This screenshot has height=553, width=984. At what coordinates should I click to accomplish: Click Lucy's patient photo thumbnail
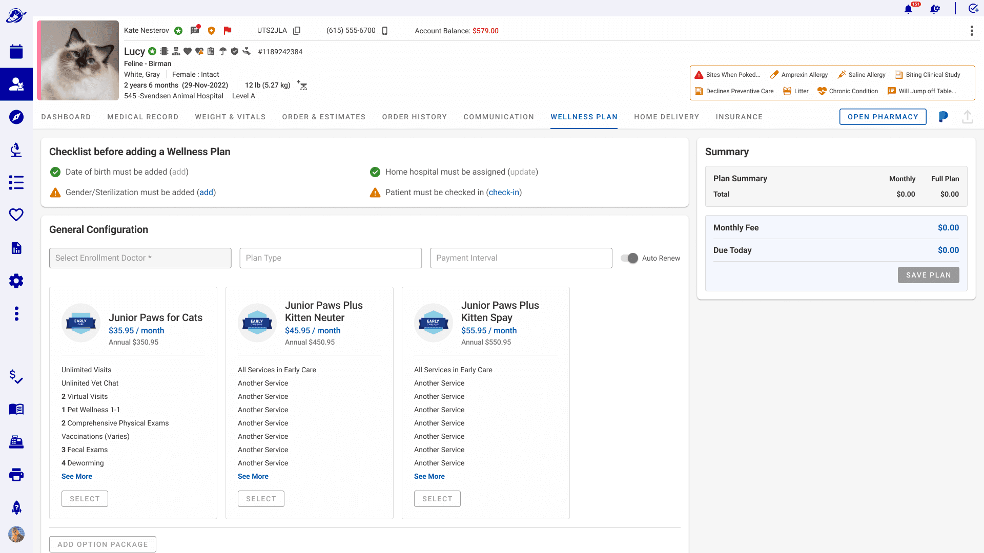78,60
